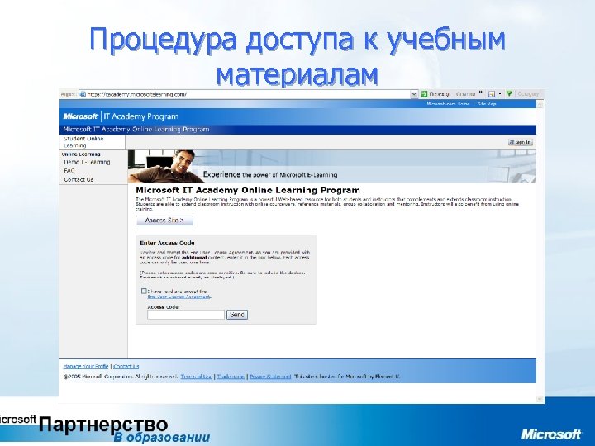Open the Contact Us footer link
Image resolution: width=595 pixels, height=446 pixels.
click(x=126, y=367)
